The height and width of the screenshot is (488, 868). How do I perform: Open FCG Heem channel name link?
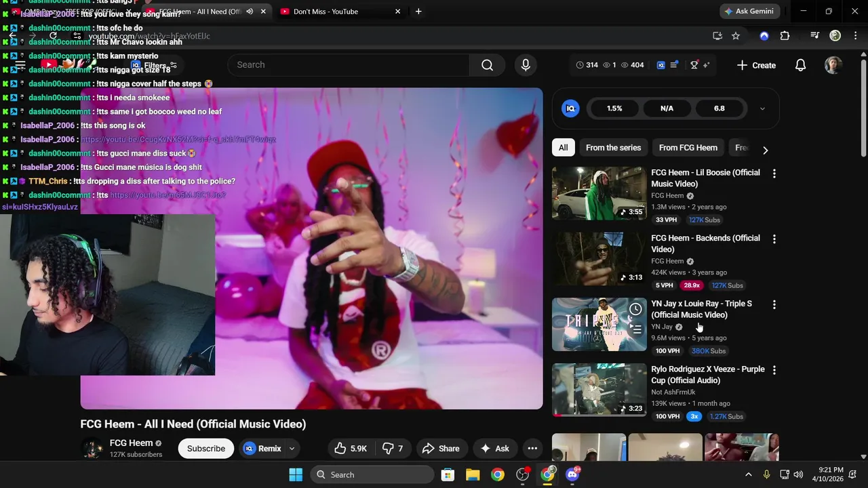click(132, 443)
